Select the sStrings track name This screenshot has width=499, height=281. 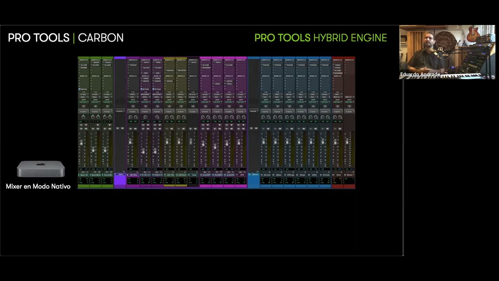point(289,175)
